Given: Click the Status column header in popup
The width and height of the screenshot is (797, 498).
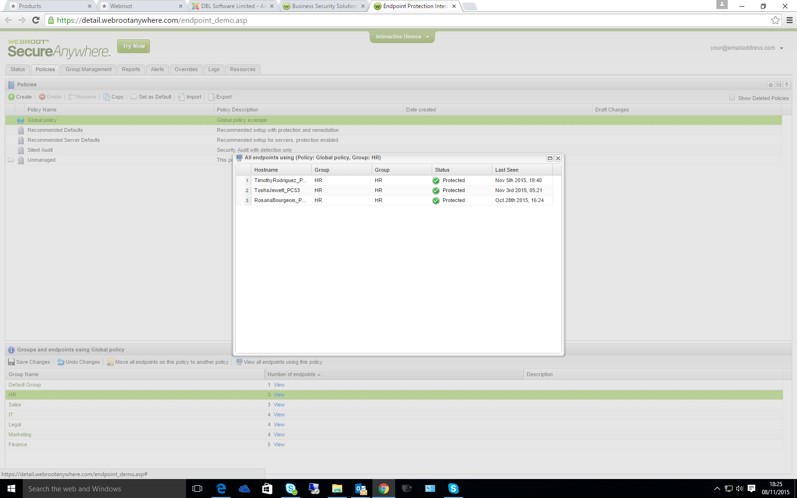Looking at the screenshot, I should pos(462,170).
